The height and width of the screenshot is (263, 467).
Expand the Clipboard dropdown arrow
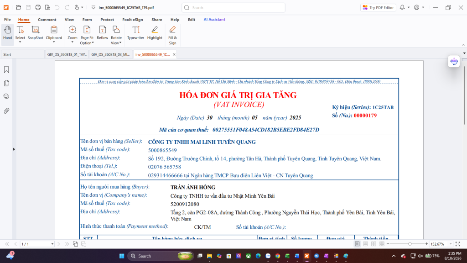[54, 42]
